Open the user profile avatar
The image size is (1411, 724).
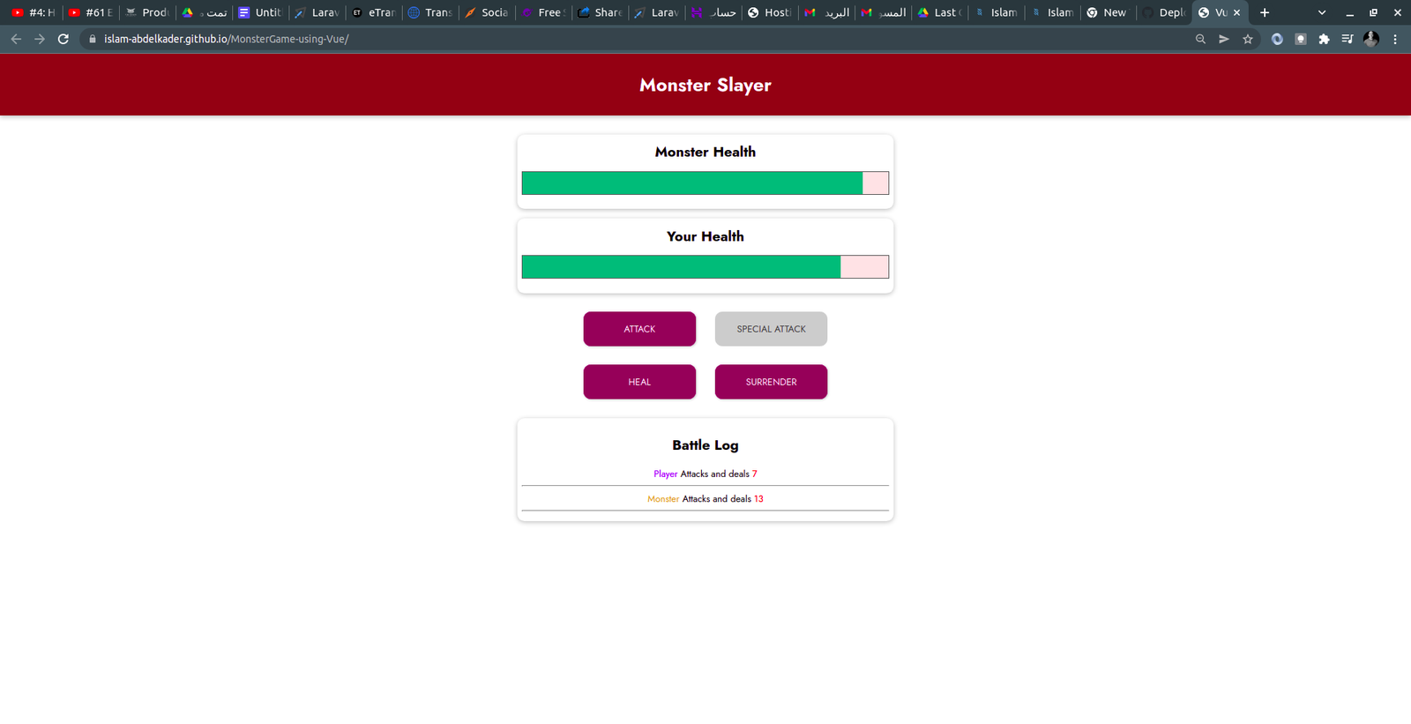(1370, 39)
